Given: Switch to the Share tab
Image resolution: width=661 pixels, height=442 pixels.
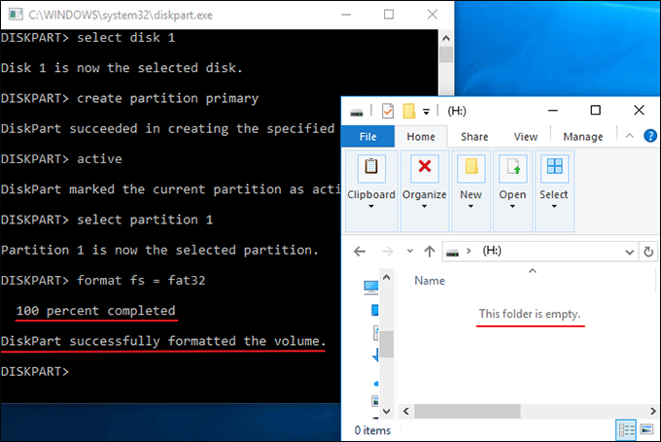Looking at the screenshot, I should tap(474, 137).
